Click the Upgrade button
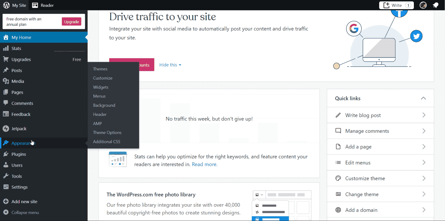This screenshot has height=221, width=445. tap(72, 22)
